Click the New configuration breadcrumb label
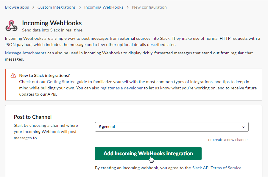 [x=149, y=7]
